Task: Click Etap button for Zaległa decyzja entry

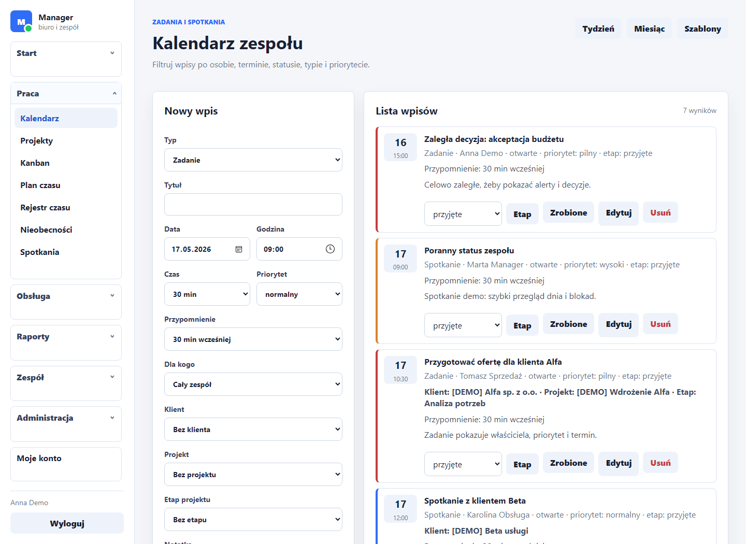Action: coord(522,214)
